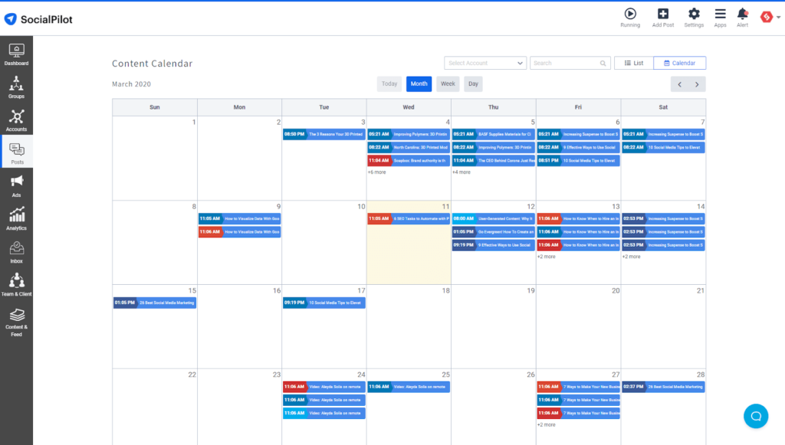The width and height of the screenshot is (785, 445).
Task: Expand the Select Account dropdown
Action: (485, 63)
